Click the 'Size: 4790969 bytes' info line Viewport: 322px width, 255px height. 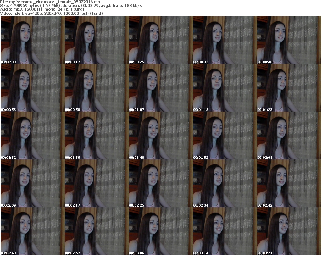(x=71, y=6)
